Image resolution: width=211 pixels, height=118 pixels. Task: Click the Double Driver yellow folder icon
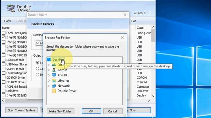coord(54,91)
